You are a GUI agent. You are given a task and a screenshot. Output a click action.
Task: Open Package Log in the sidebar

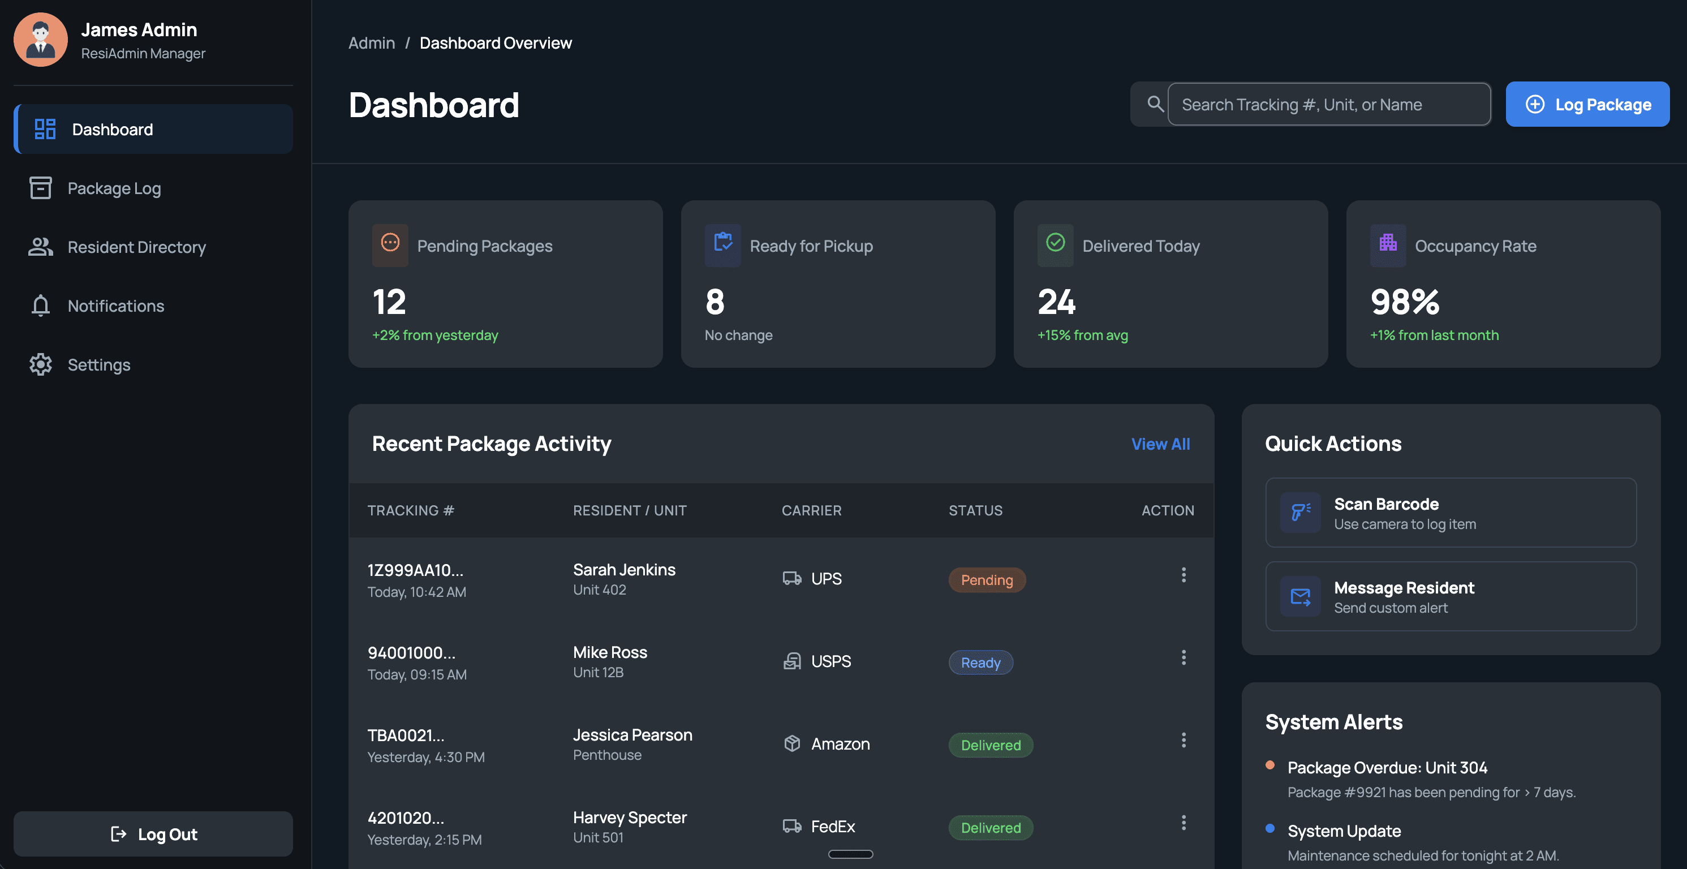coord(114,188)
